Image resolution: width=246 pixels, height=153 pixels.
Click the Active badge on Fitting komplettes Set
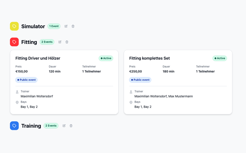coord(220,58)
